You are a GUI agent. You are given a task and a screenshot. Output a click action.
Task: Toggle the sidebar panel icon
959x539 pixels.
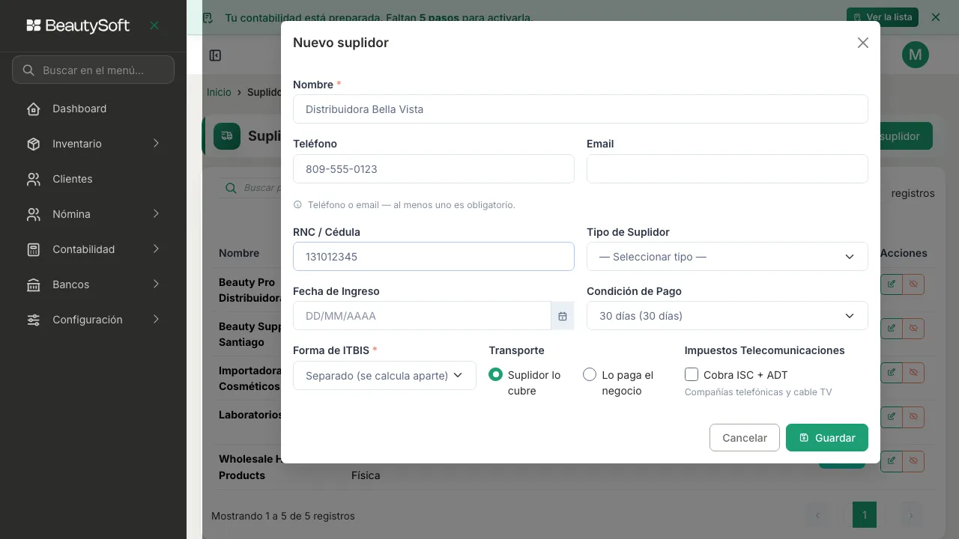click(215, 55)
